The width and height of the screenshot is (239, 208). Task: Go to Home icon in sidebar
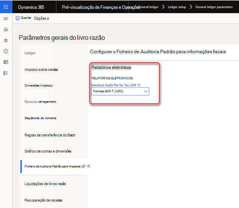click(6, 29)
